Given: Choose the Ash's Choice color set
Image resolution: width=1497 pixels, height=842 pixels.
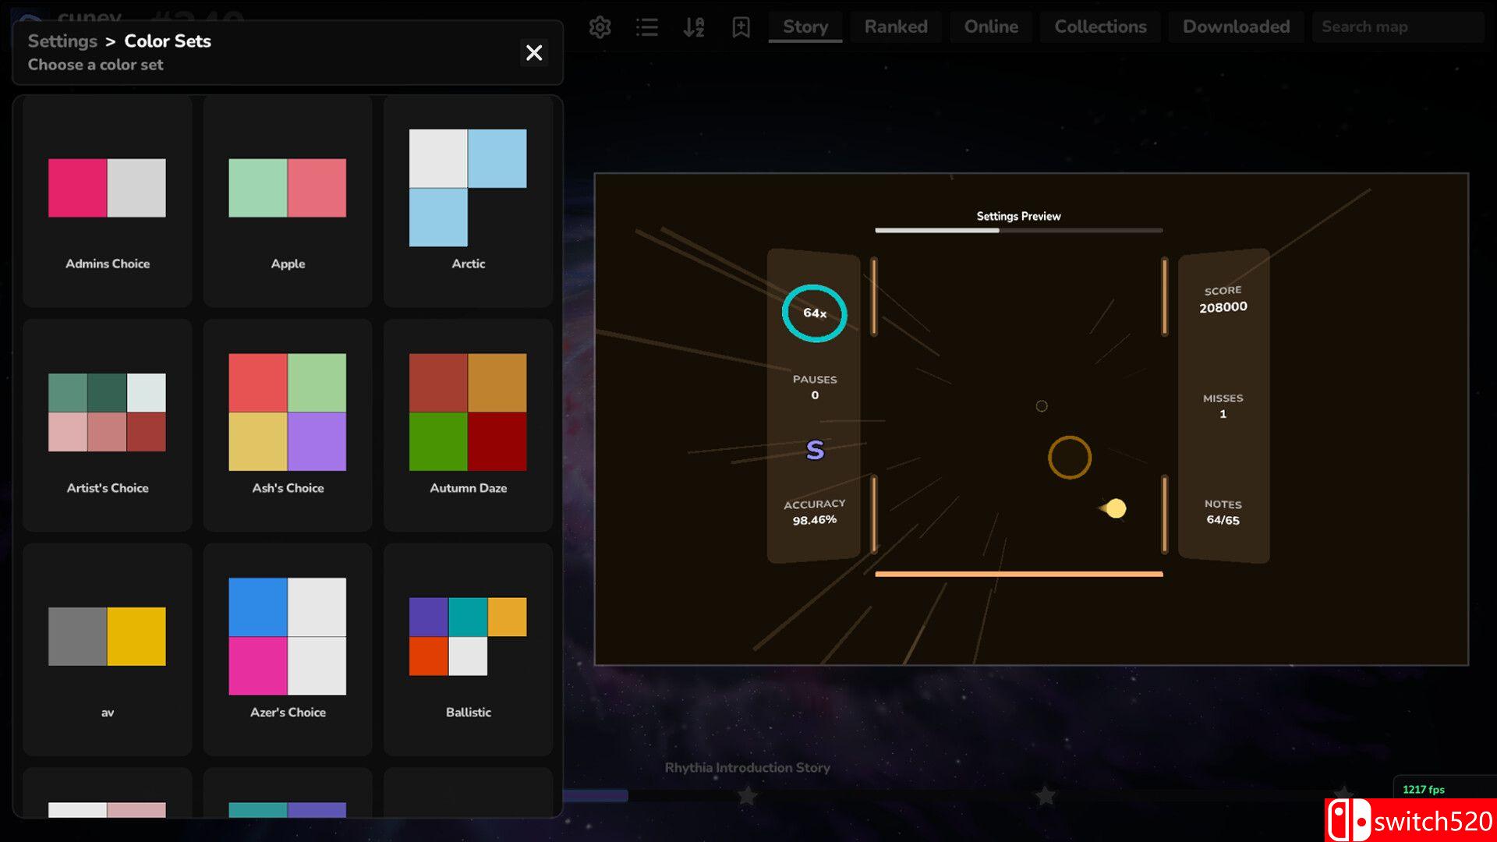Looking at the screenshot, I should (x=288, y=426).
